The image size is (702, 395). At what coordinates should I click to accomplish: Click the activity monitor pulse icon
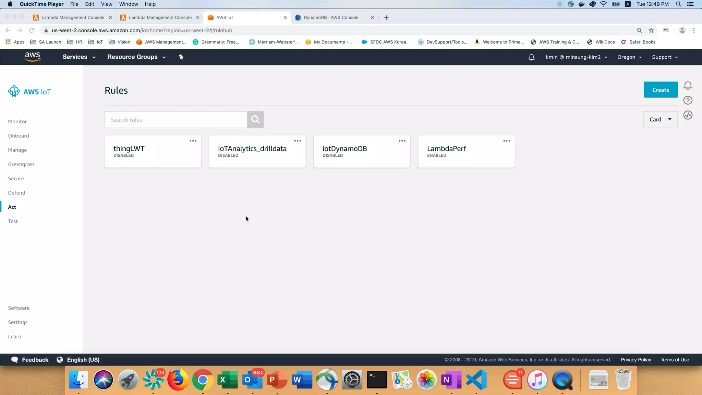688,115
